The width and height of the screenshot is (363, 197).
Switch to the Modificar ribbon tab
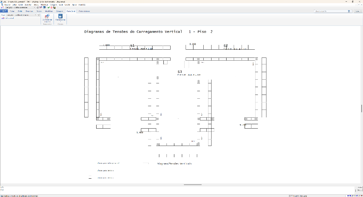tap(49, 11)
